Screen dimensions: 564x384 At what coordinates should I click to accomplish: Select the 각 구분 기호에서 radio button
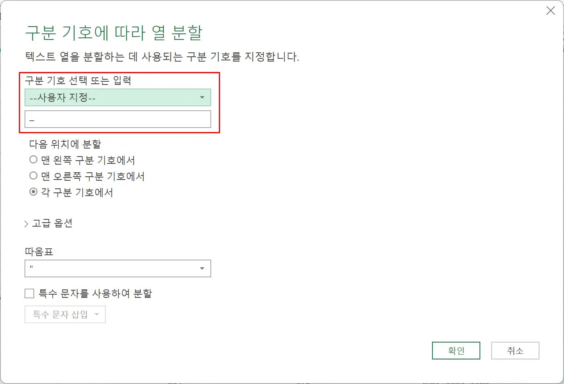[33, 192]
